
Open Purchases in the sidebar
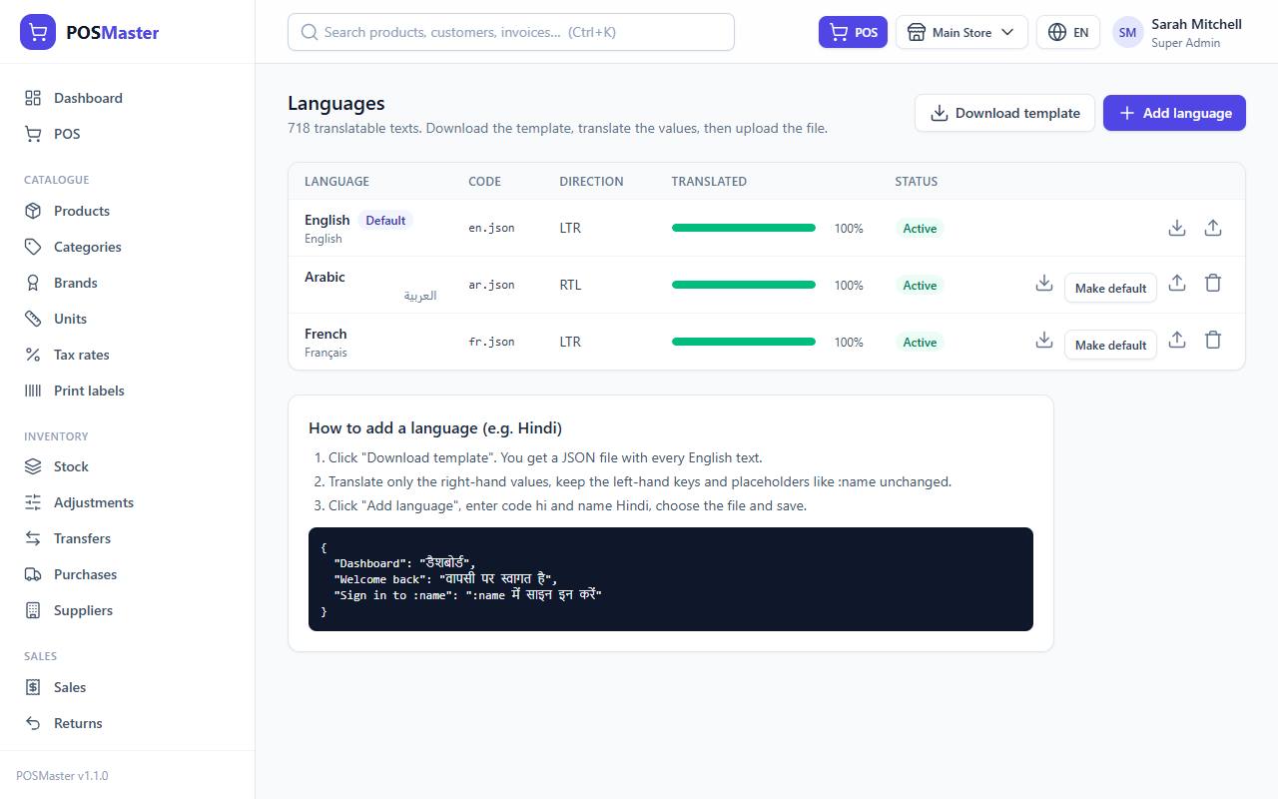128,574
